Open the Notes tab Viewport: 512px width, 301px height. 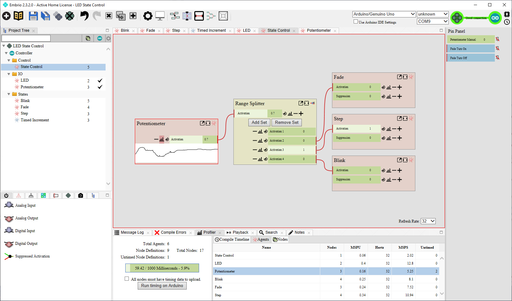(300, 232)
